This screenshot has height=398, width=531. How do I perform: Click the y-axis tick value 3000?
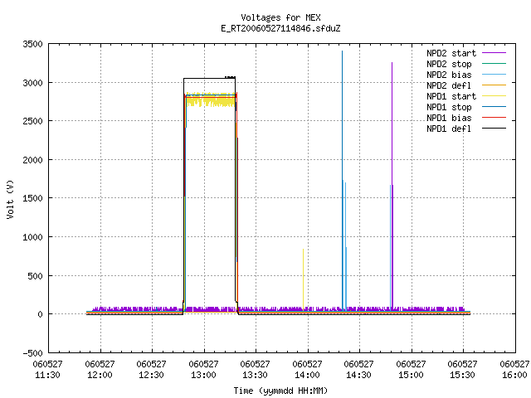point(33,83)
